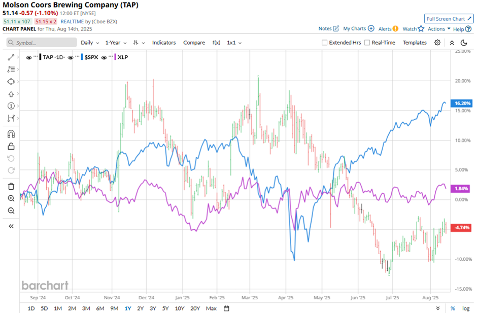This screenshot has height=313, width=477.
Task: Focus the Symbol search field
Action: coord(42,43)
